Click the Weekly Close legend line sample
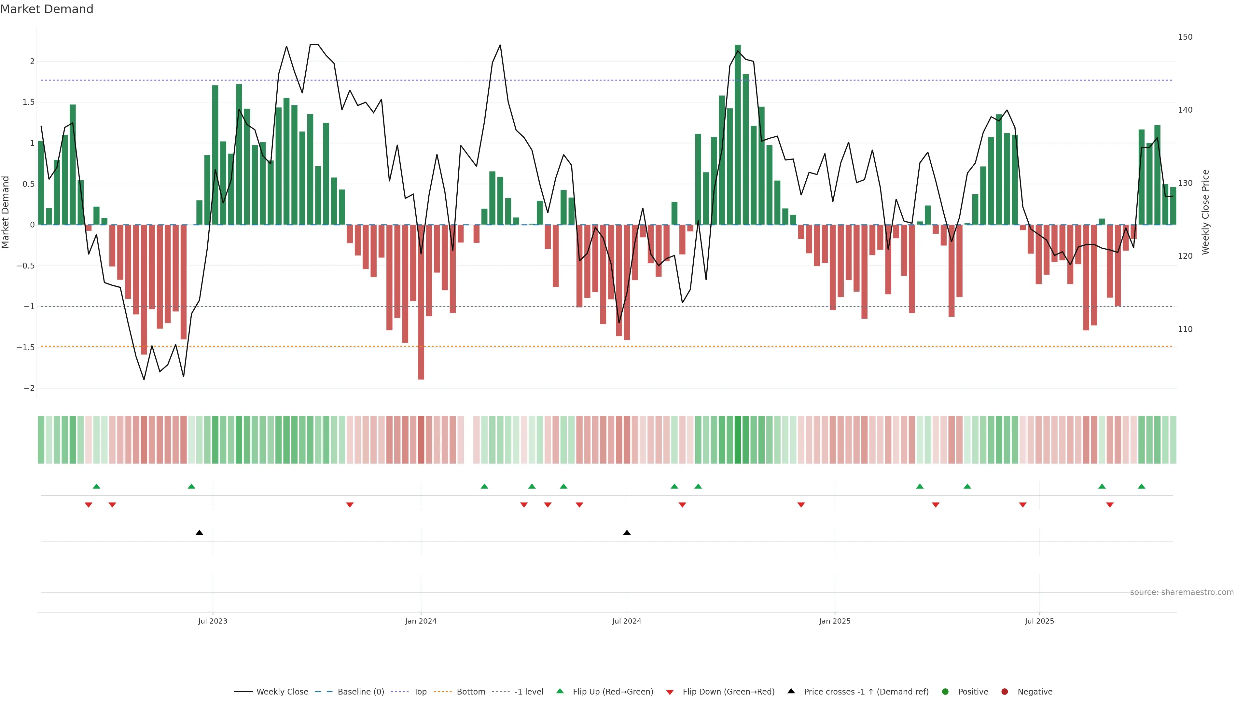The height and width of the screenshot is (703, 1250). pos(243,692)
